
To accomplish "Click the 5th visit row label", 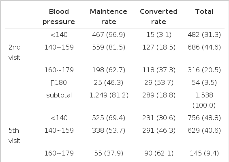I will tap(14, 136).
